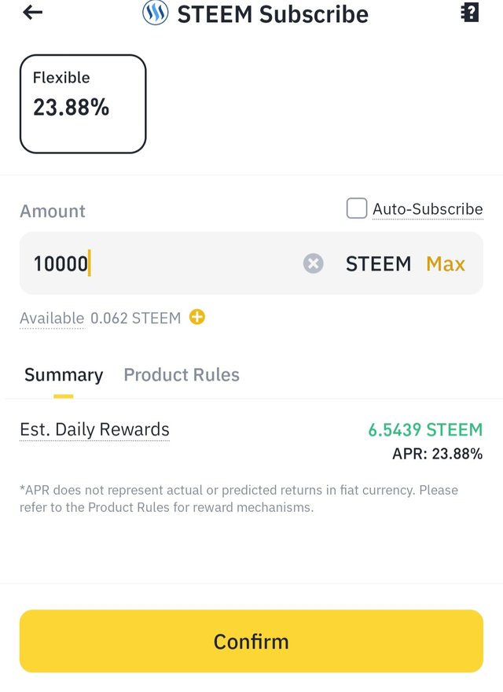Enable the Auto-Subscribe checkbox
The height and width of the screenshot is (692, 503).
pyautogui.click(x=357, y=208)
